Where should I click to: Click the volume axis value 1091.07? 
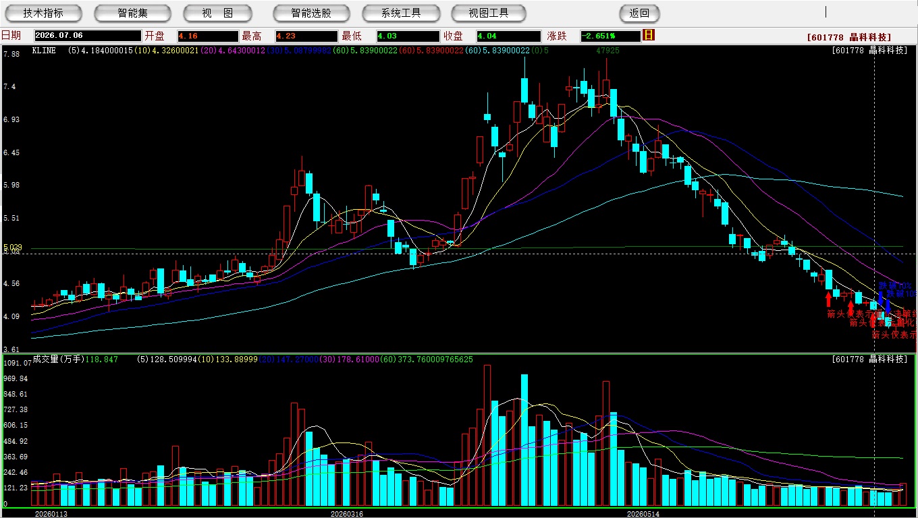[x=17, y=363]
